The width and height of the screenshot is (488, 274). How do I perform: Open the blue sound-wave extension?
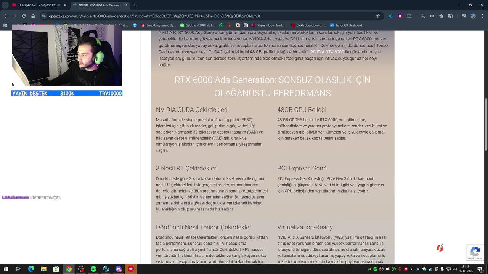point(391,16)
